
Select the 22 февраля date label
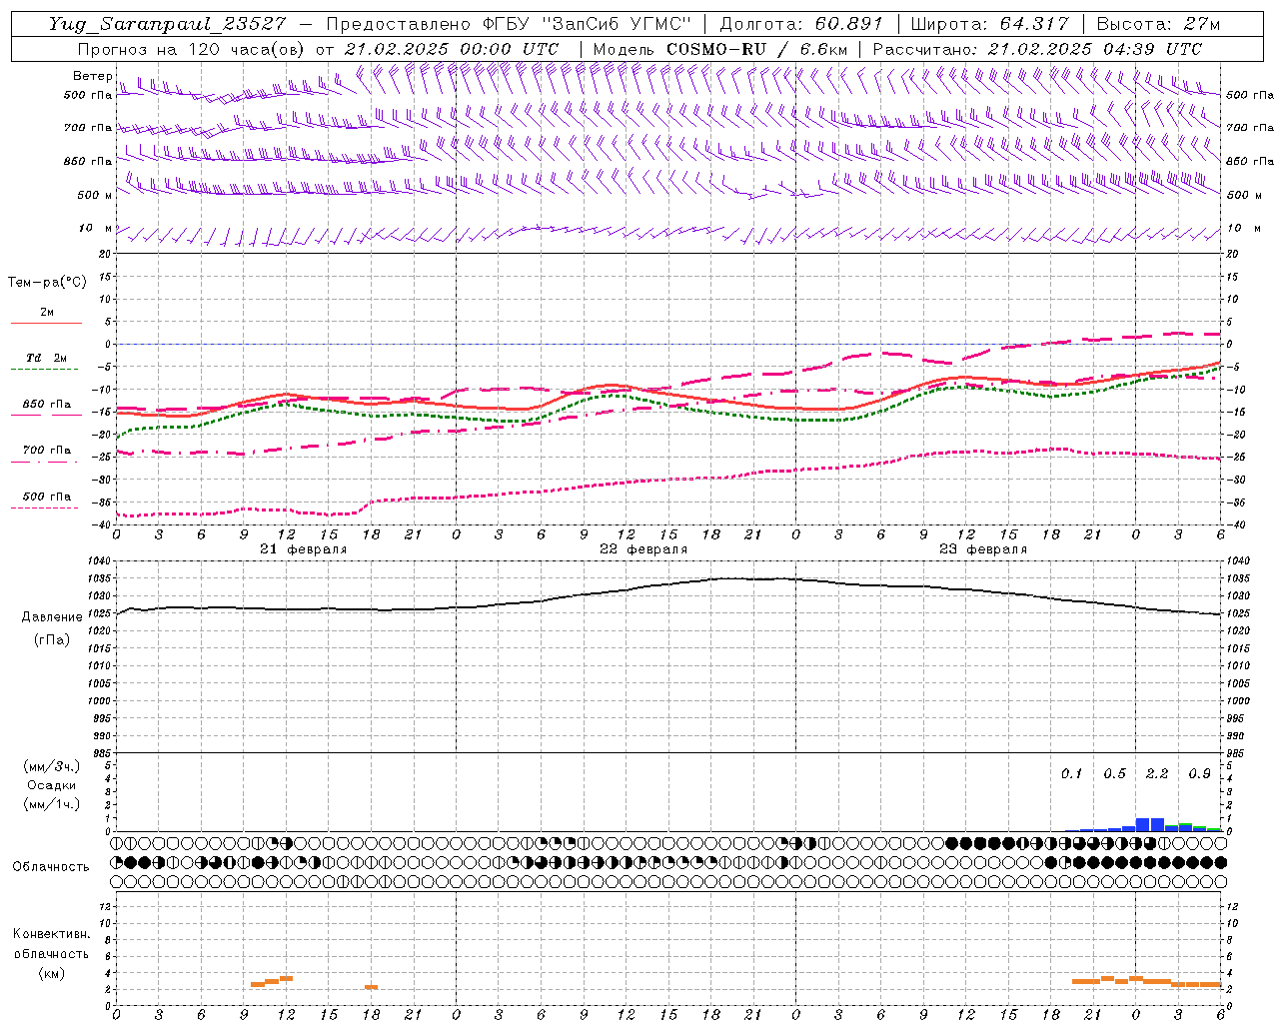click(x=643, y=549)
